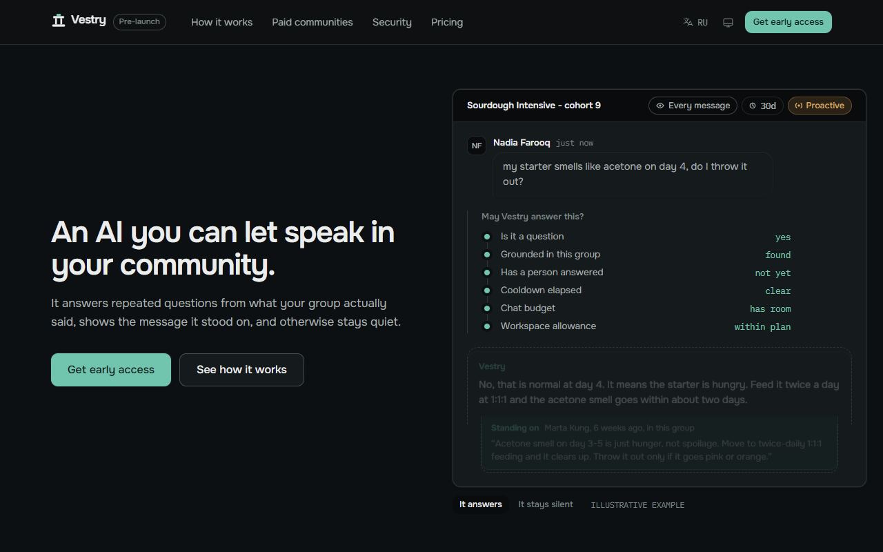883x552 pixels.
Task: Click the Every message pill
Action: pyautogui.click(x=693, y=106)
